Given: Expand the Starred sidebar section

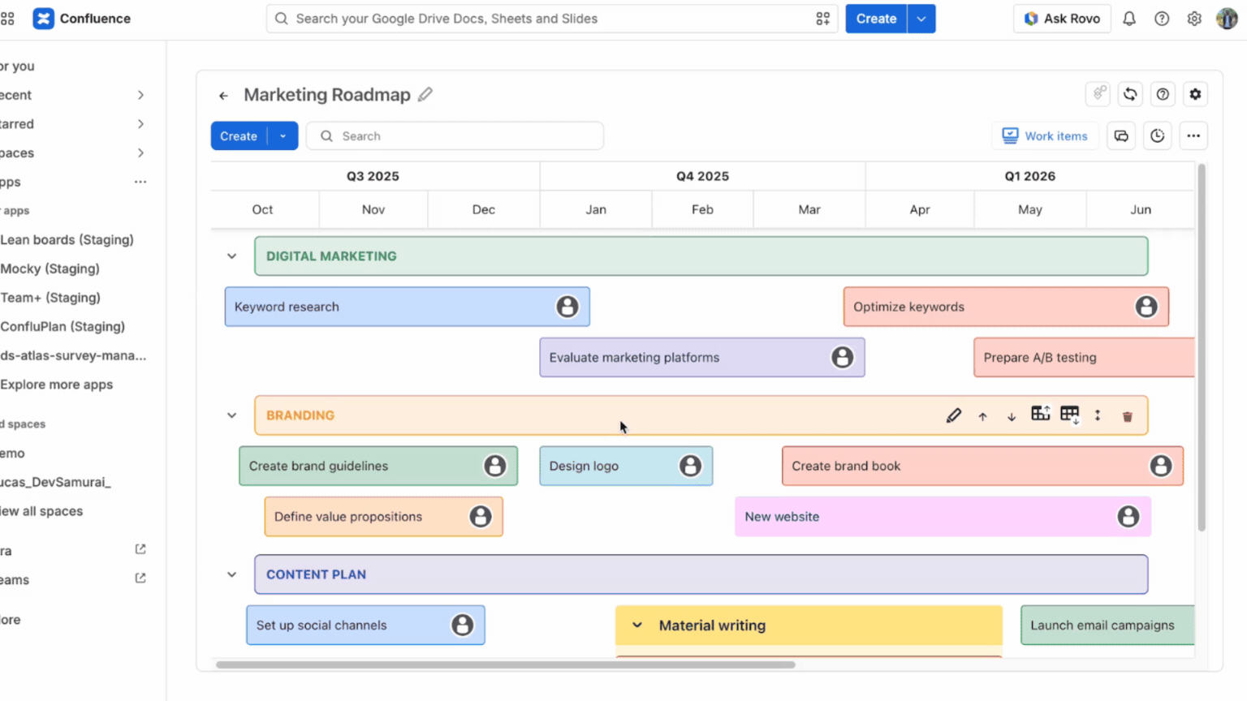Looking at the screenshot, I should click(140, 124).
